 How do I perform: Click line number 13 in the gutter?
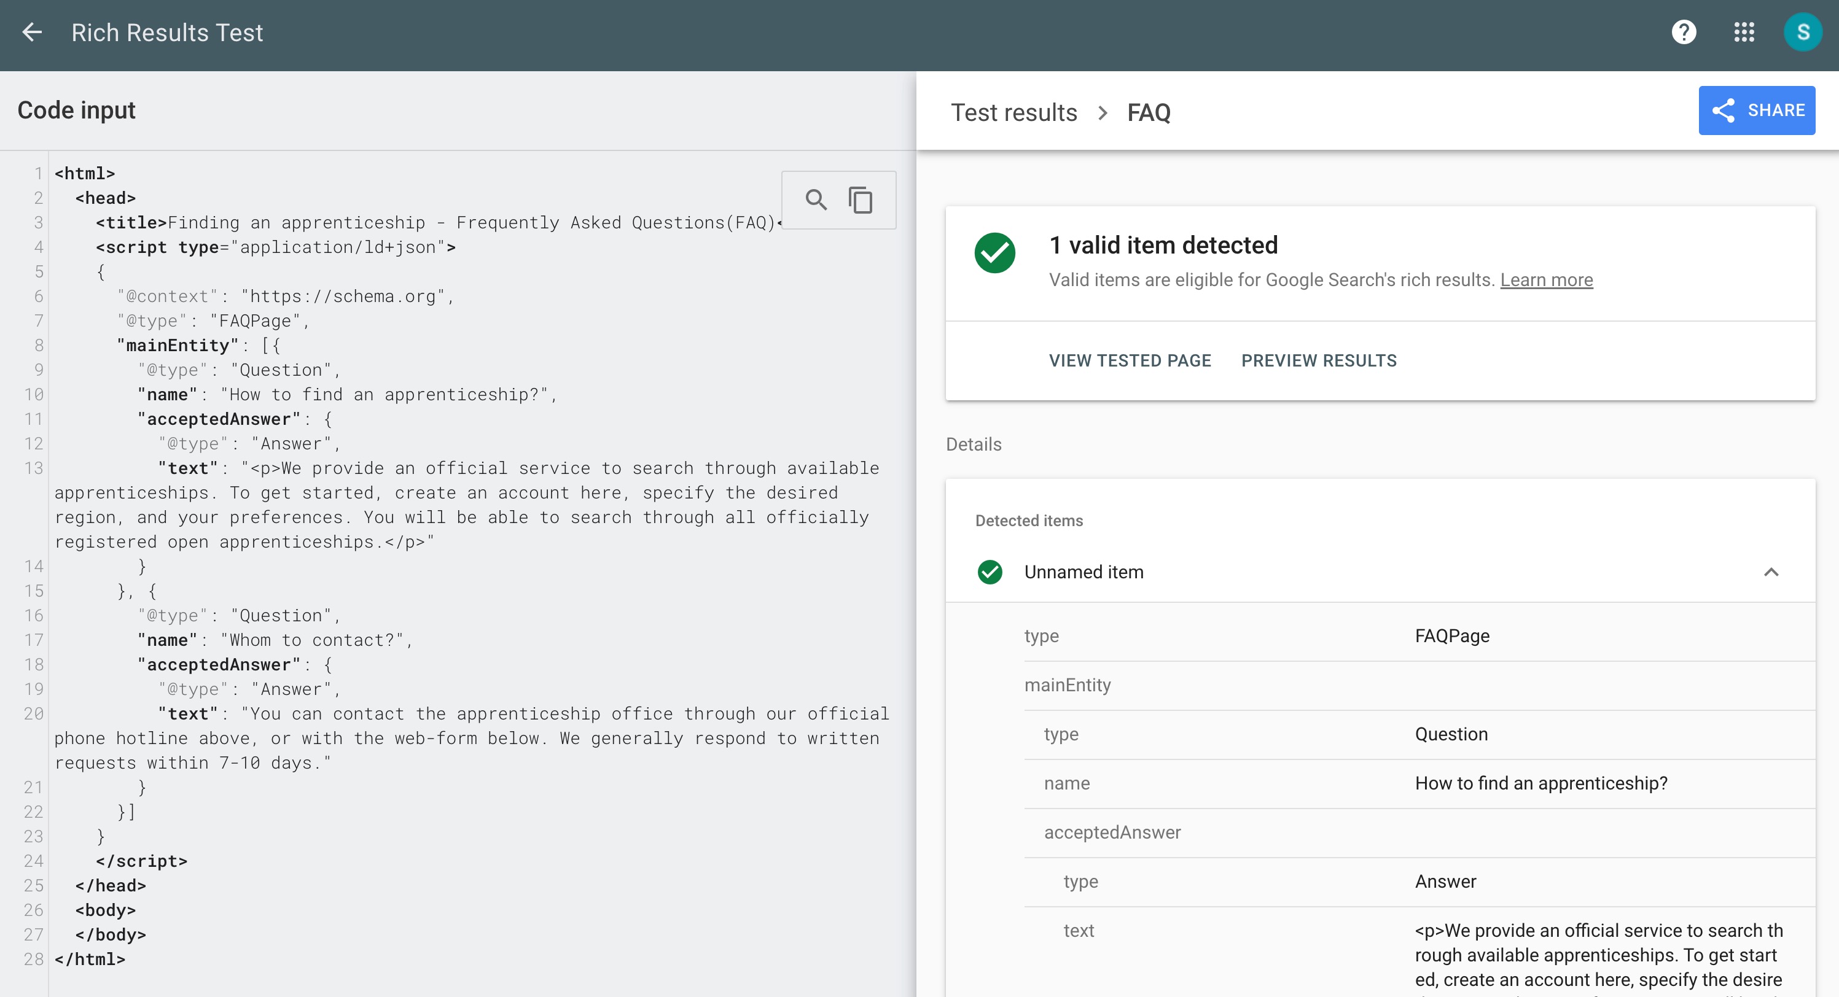(34, 468)
